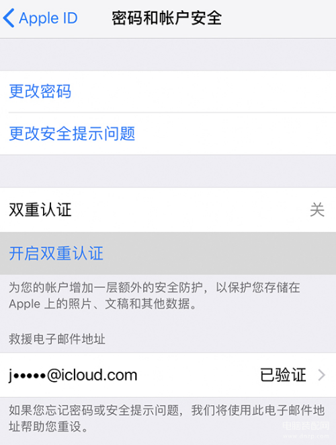Select the 双重认证 row
The image size is (336, 445).
[x=168, y=210]
